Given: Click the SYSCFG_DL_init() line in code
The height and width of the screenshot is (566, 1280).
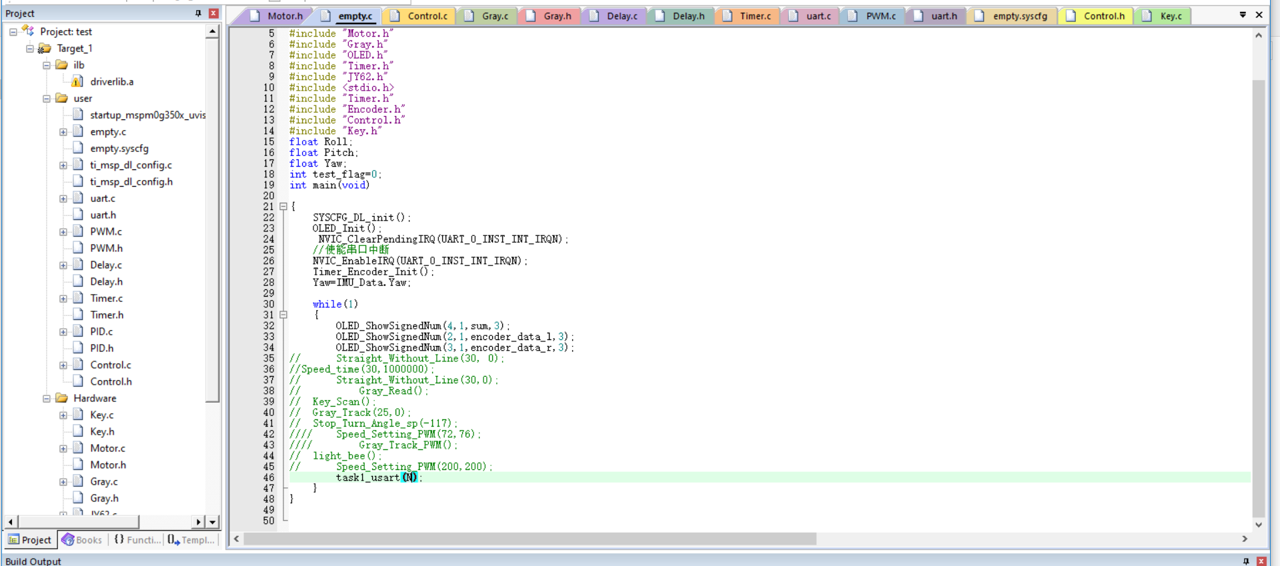Looking at the screenshot, I should pos(362,217).
